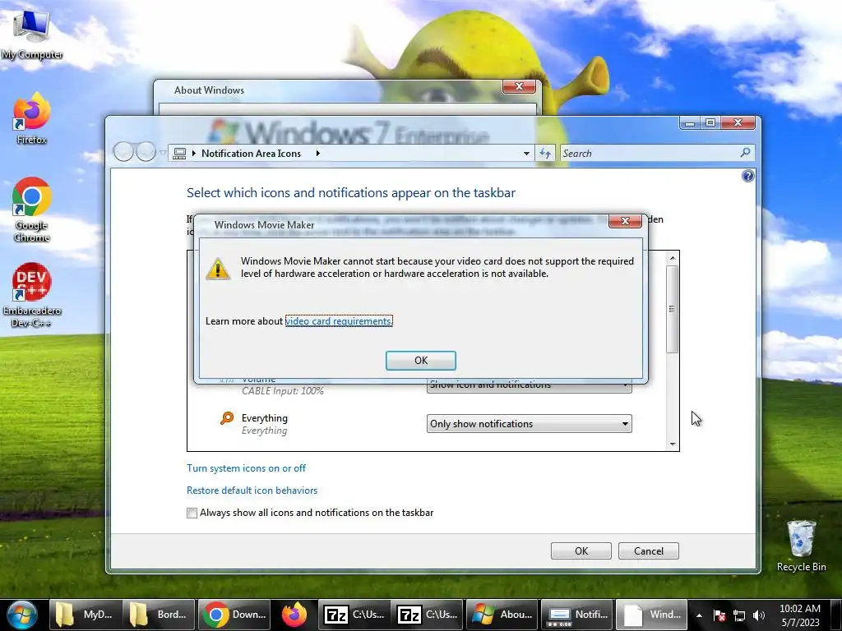Click OK in Notification Area Icons window
Screen dimensions: 842x631
581,551
